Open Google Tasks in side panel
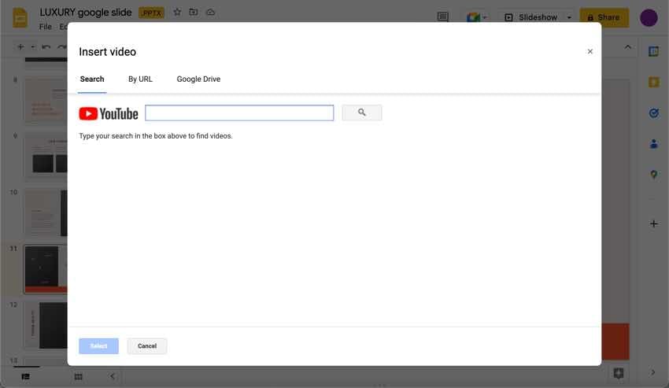This screenshot has height=388, width=669. coord(653,113)
